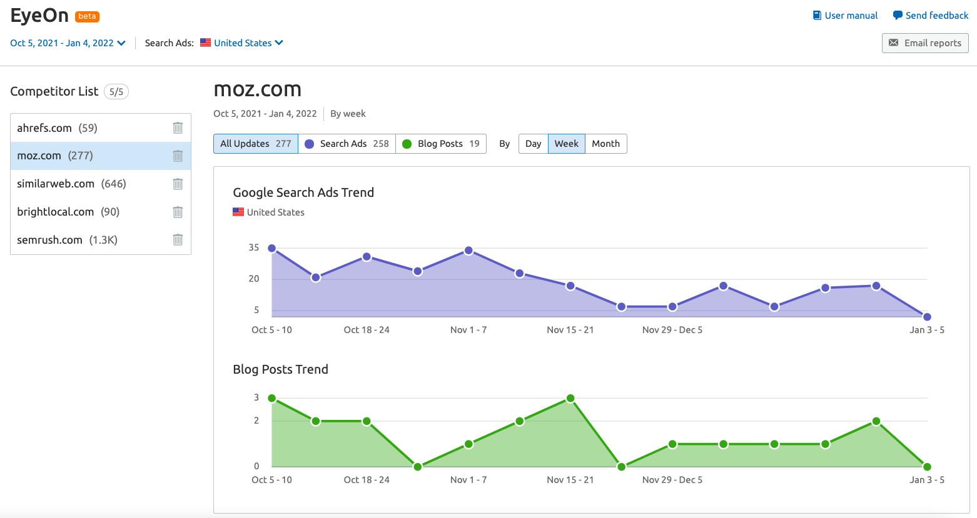Click the Email reports button
The height and width of the screenshot is (518, 977).
pyautogui.click(x=925, y=43)
